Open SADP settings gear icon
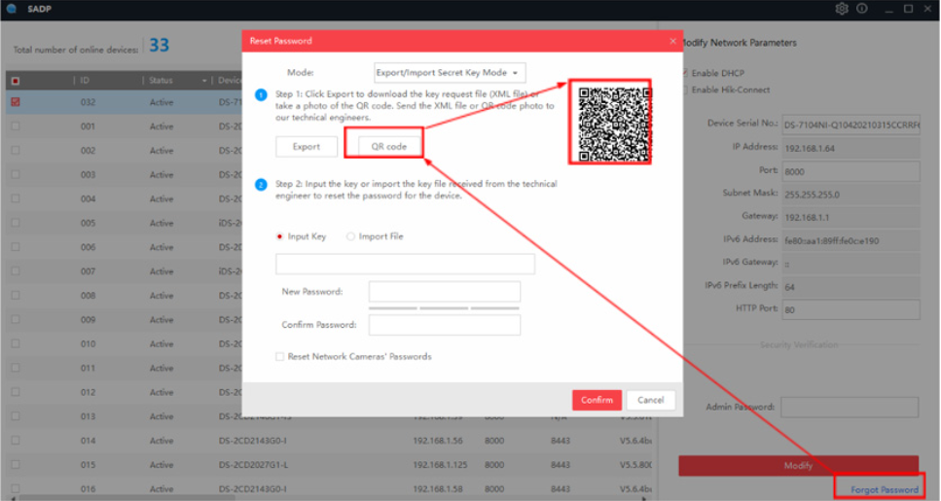Viewport: 941px width, 501px height. 842,9
